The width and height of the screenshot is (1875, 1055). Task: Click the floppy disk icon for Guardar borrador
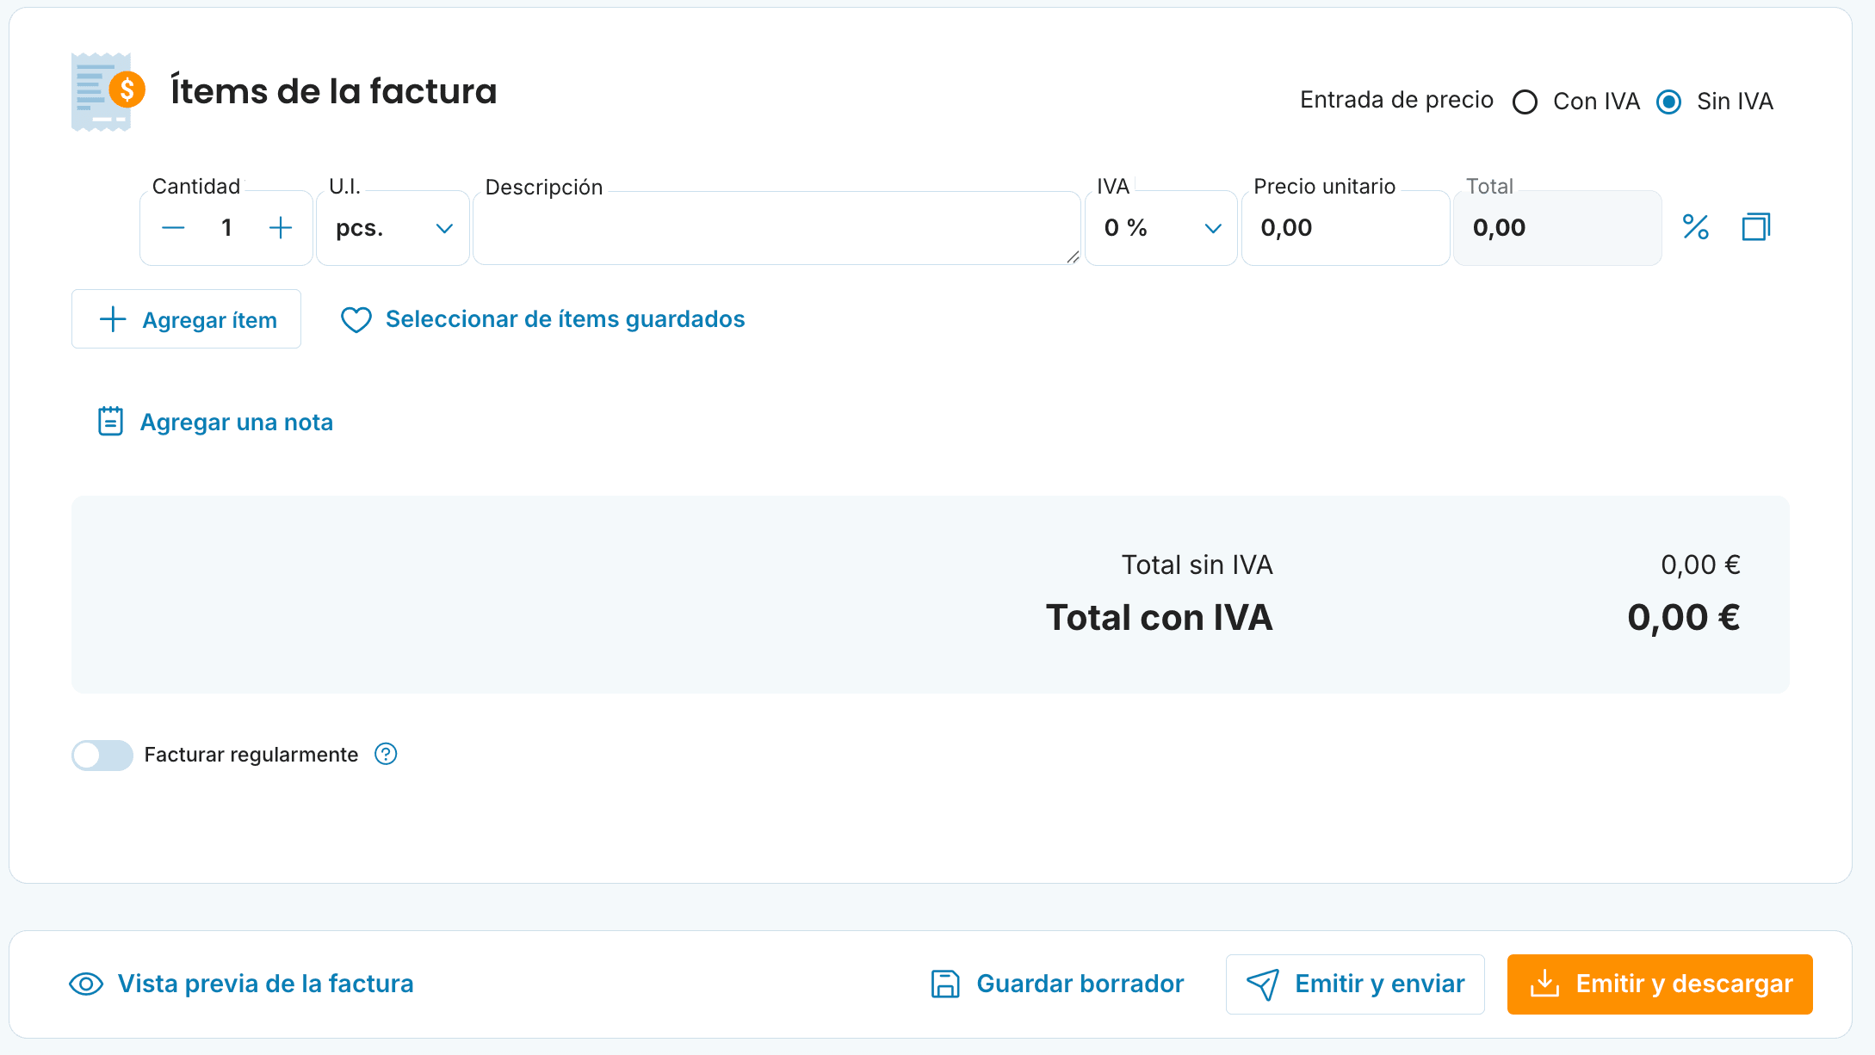pos(945,984)
